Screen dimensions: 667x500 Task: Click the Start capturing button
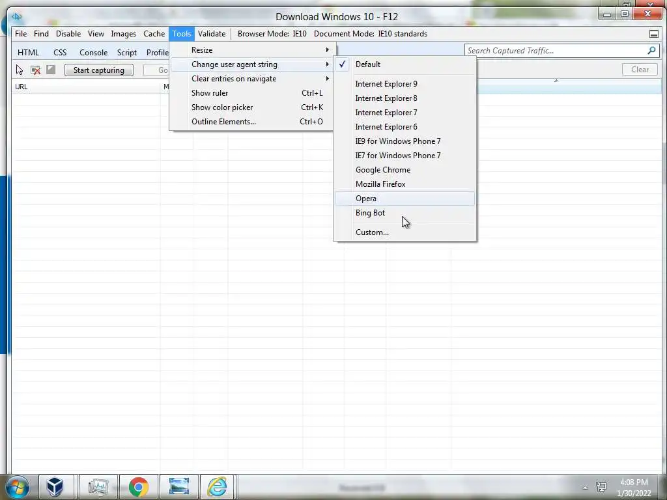tap(99, 70)
